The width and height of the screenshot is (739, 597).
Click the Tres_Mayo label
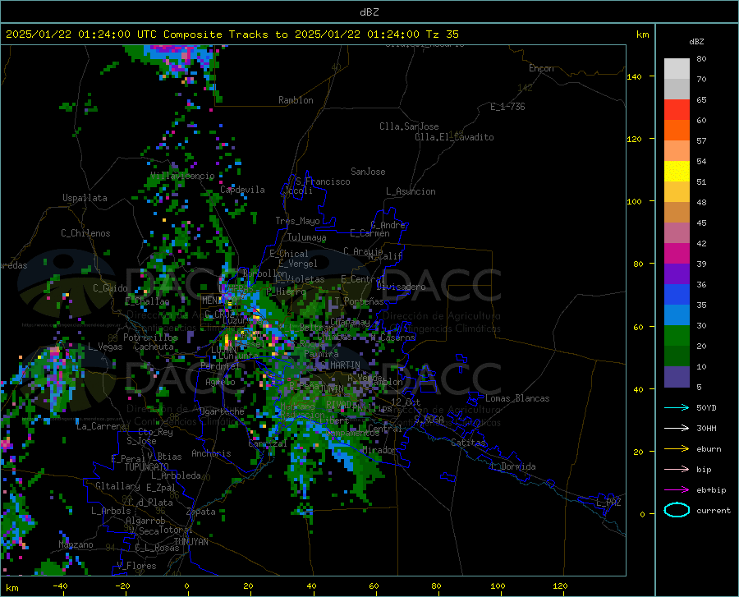297,221
